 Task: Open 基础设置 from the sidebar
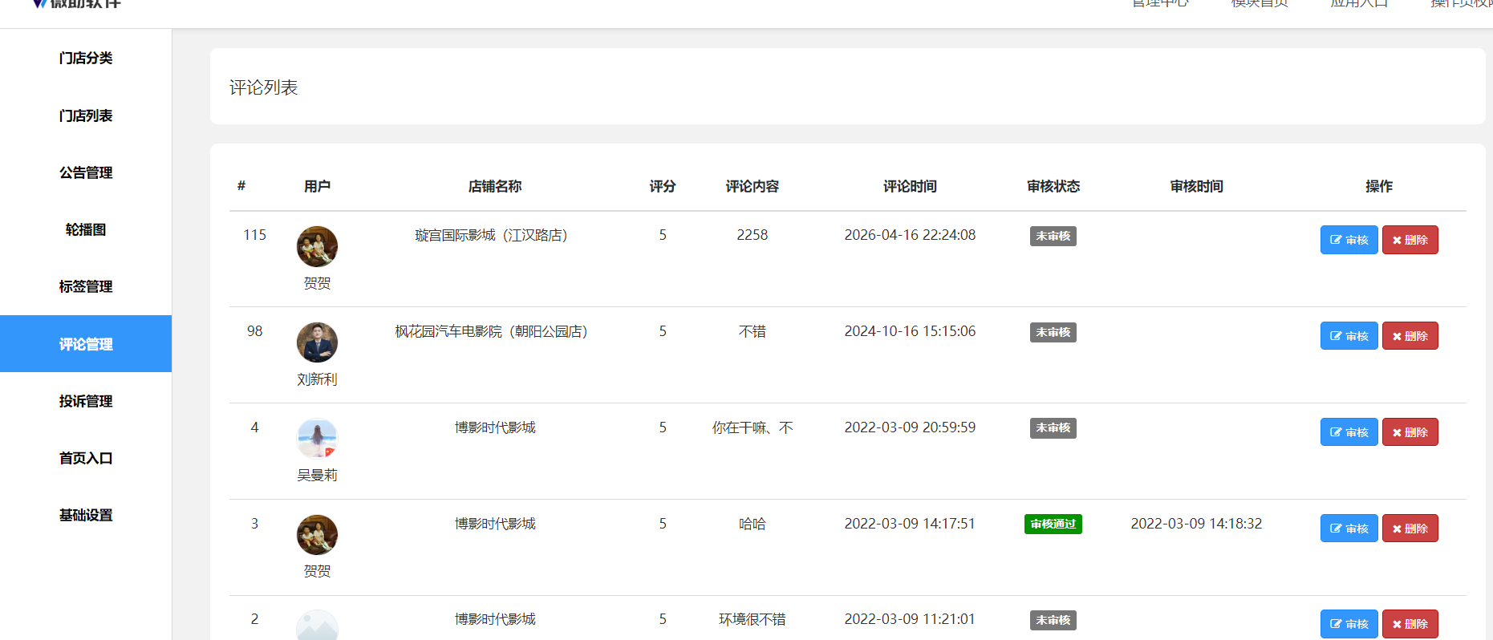click(x=86, y=515)
